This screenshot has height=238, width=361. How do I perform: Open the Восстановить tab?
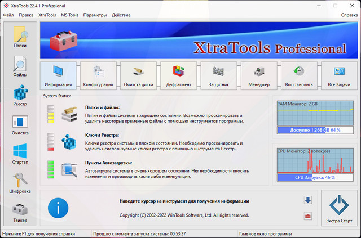[x=299, y=76]
